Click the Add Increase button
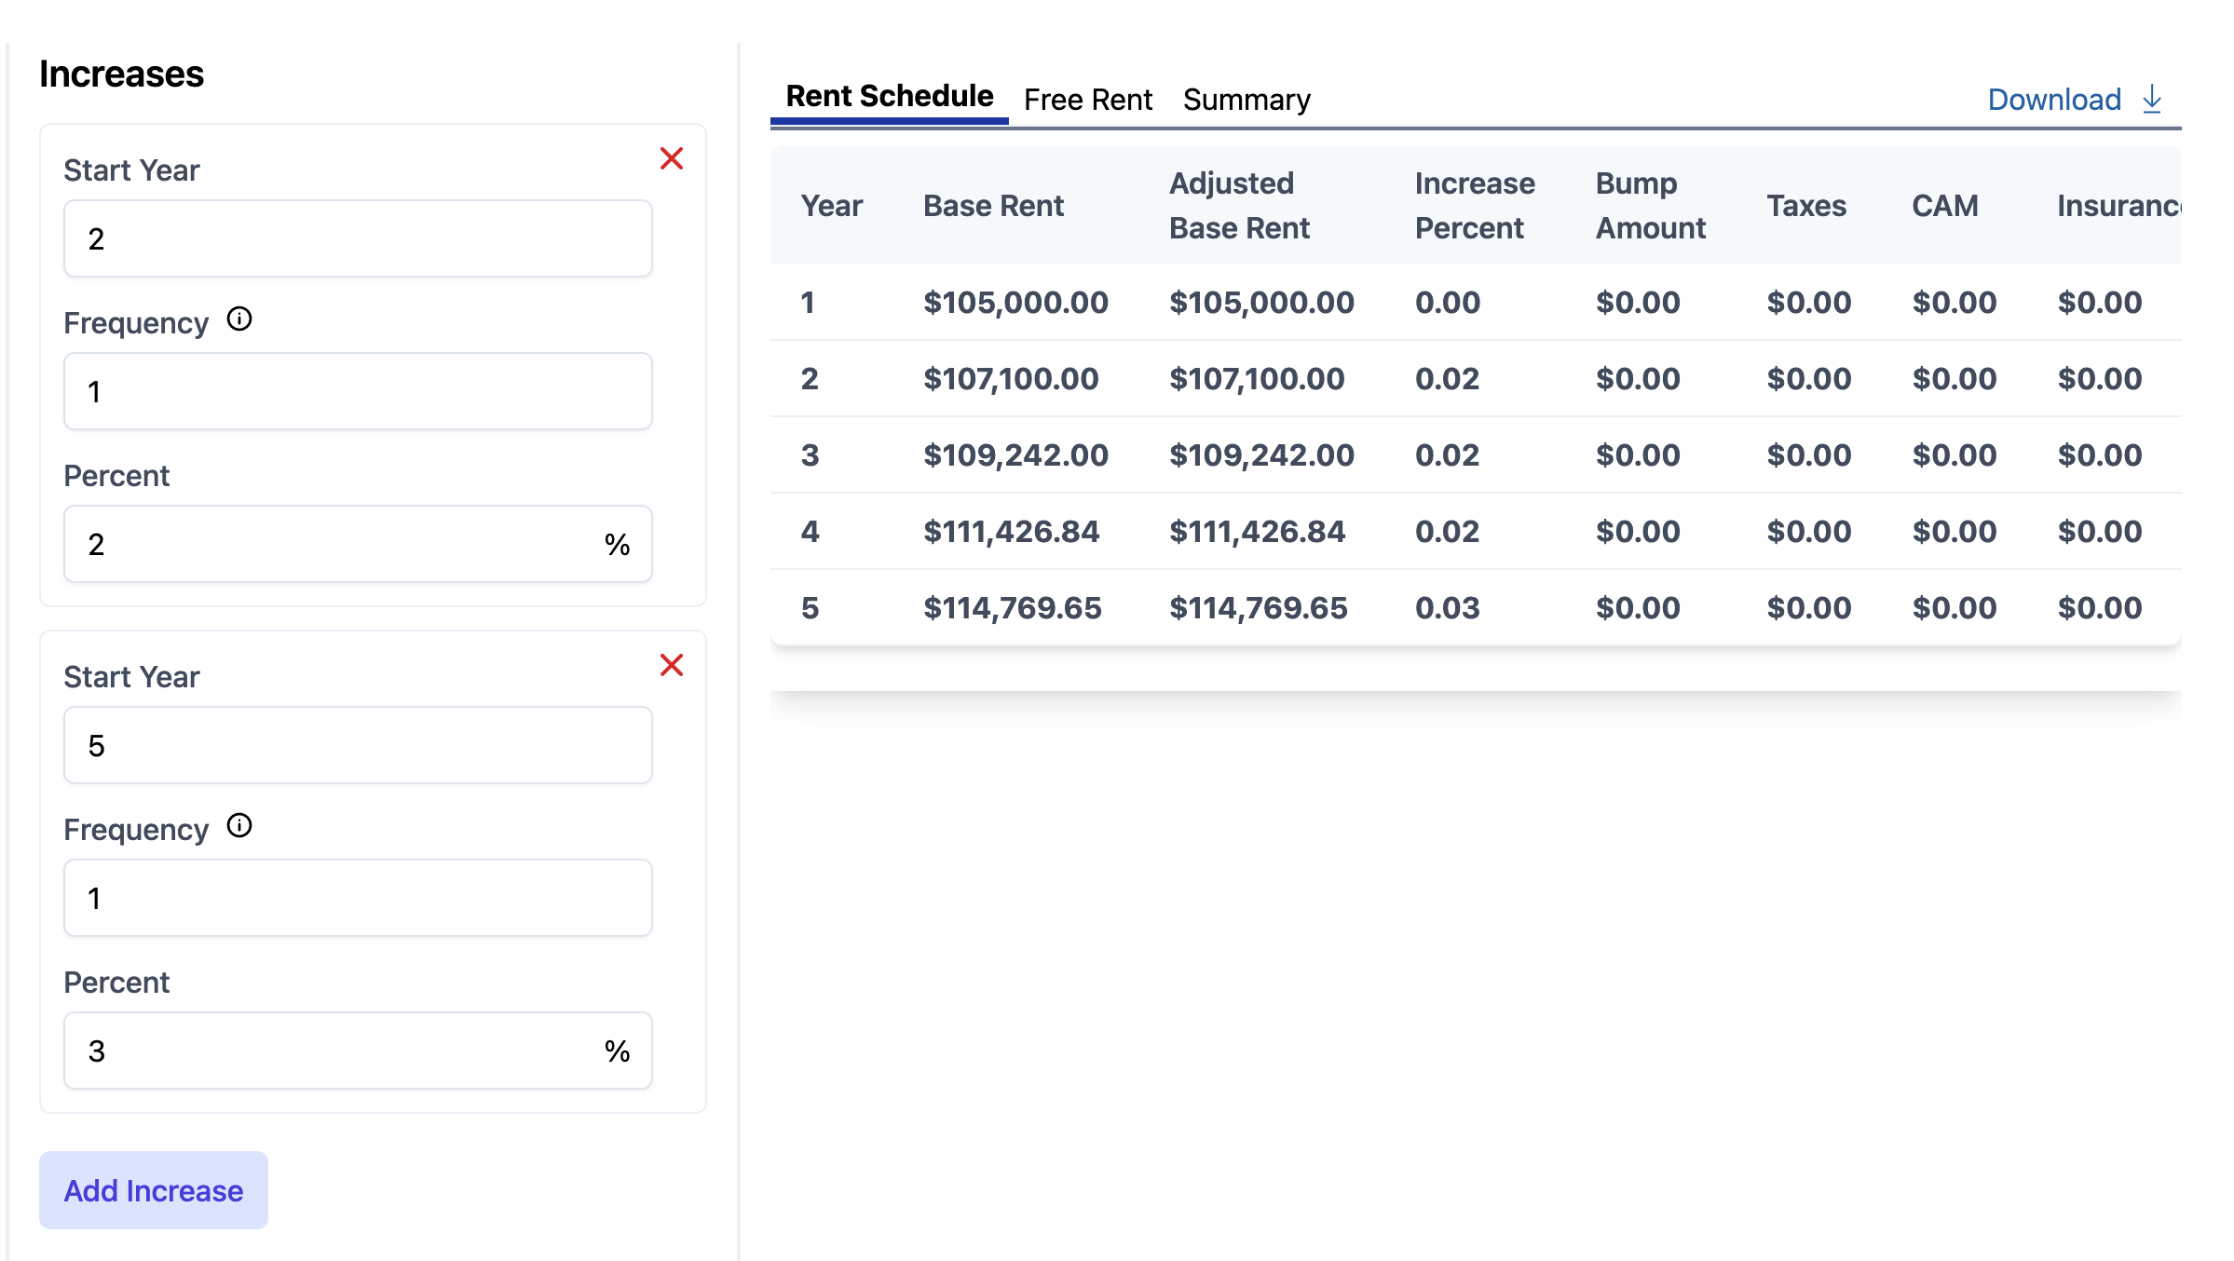Viewport: 2234px width, 1261px height. click(x=153, y=1190)
